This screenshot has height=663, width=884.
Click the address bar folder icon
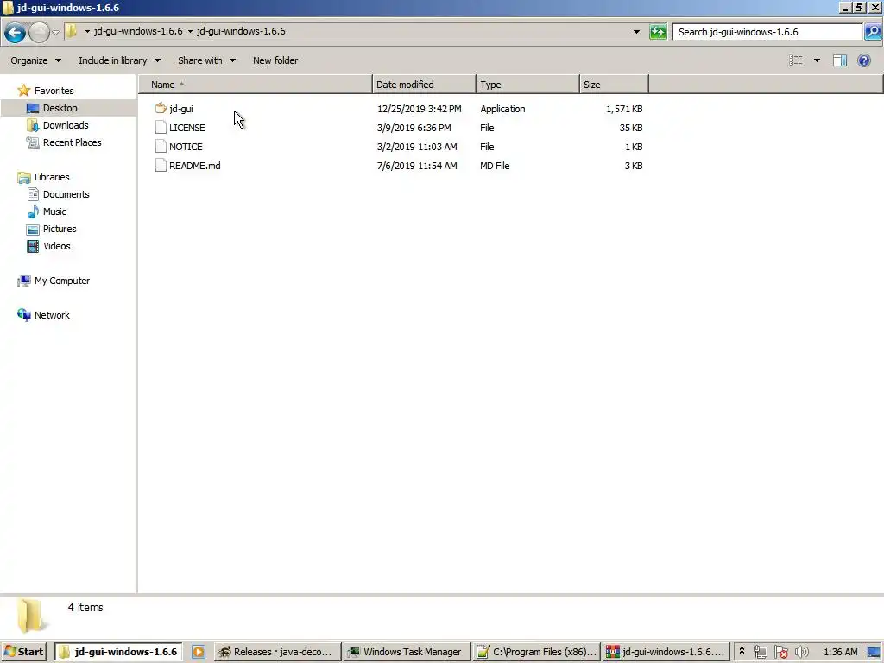point(72,32)
